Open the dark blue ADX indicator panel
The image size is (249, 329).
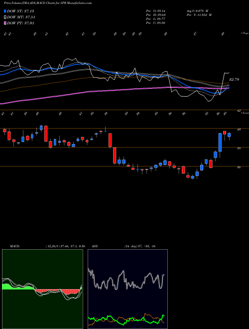tap(127, 289)
